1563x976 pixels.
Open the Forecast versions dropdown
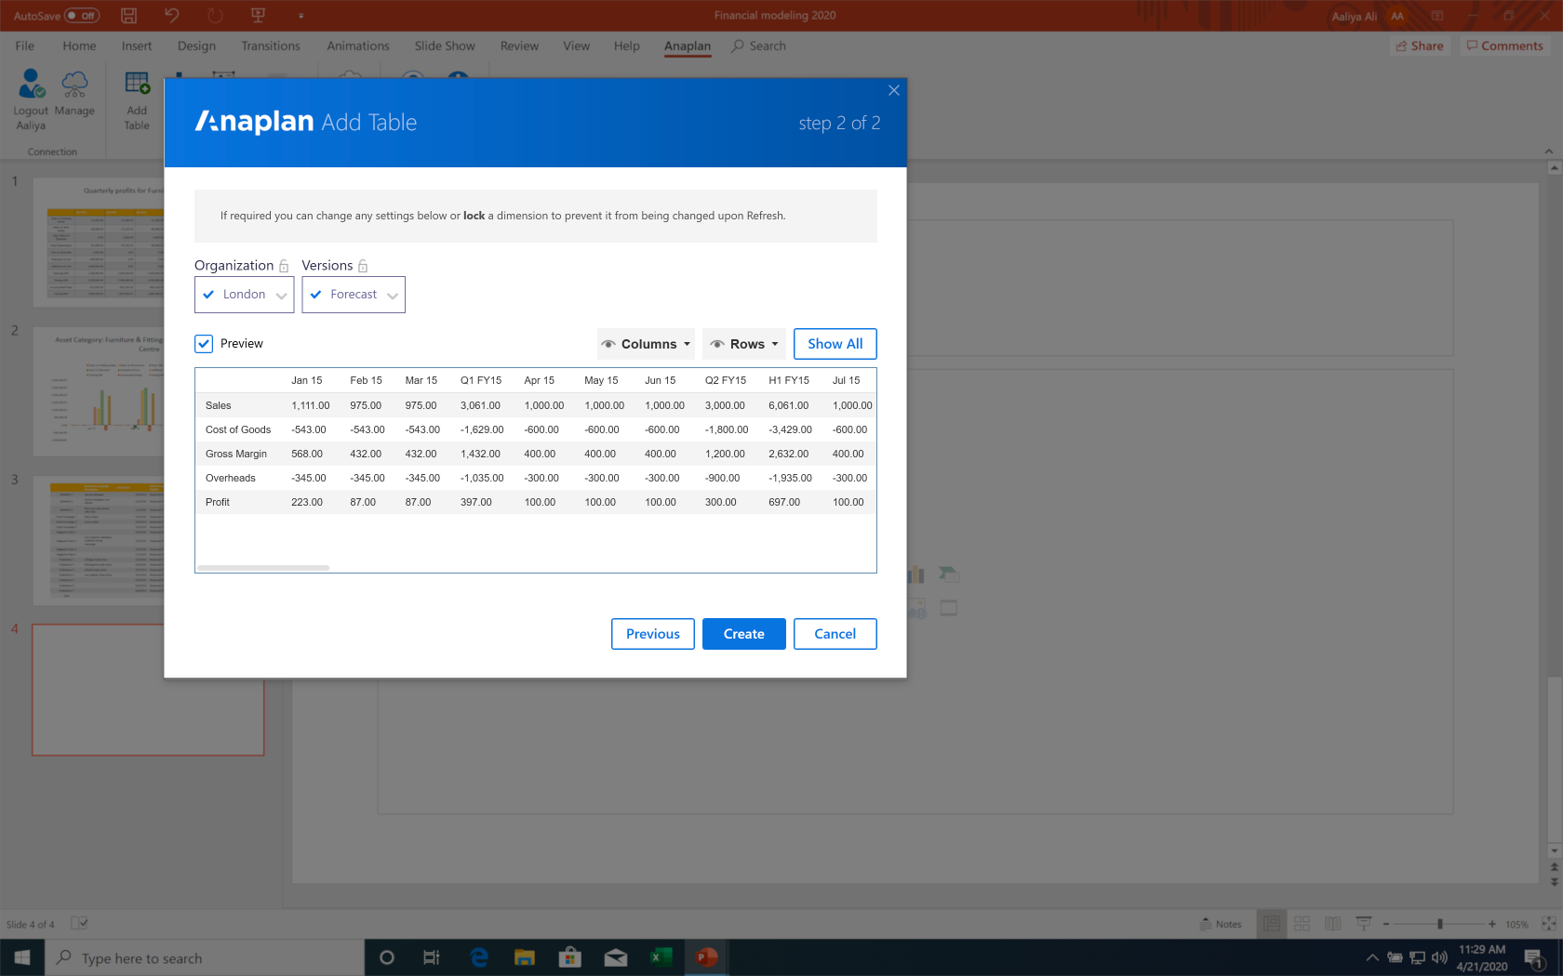354,295
